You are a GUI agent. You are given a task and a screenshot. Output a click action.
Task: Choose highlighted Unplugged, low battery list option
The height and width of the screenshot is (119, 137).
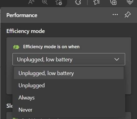[69, 73]
